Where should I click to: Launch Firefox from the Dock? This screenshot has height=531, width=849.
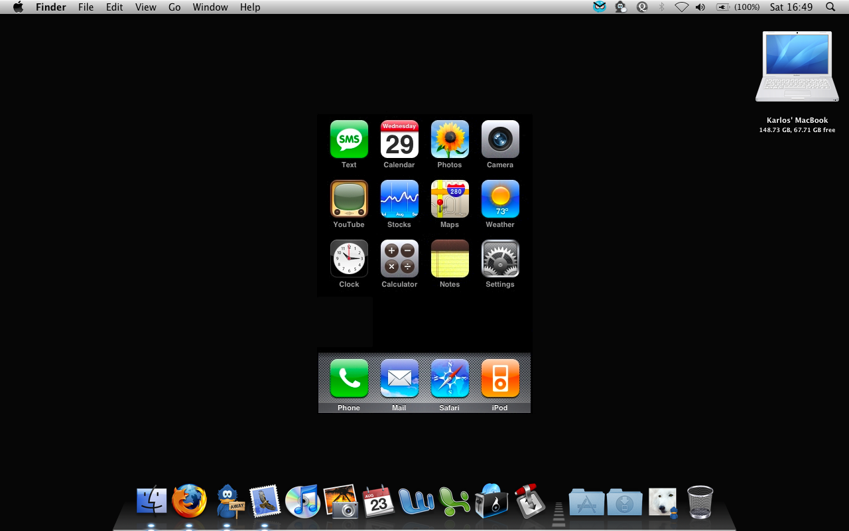click(189, 501)
